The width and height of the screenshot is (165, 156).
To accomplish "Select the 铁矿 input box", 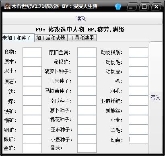I will (32, 110).
